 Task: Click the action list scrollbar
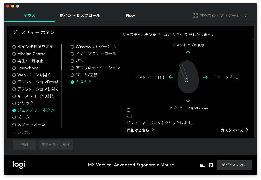[62, 57]
